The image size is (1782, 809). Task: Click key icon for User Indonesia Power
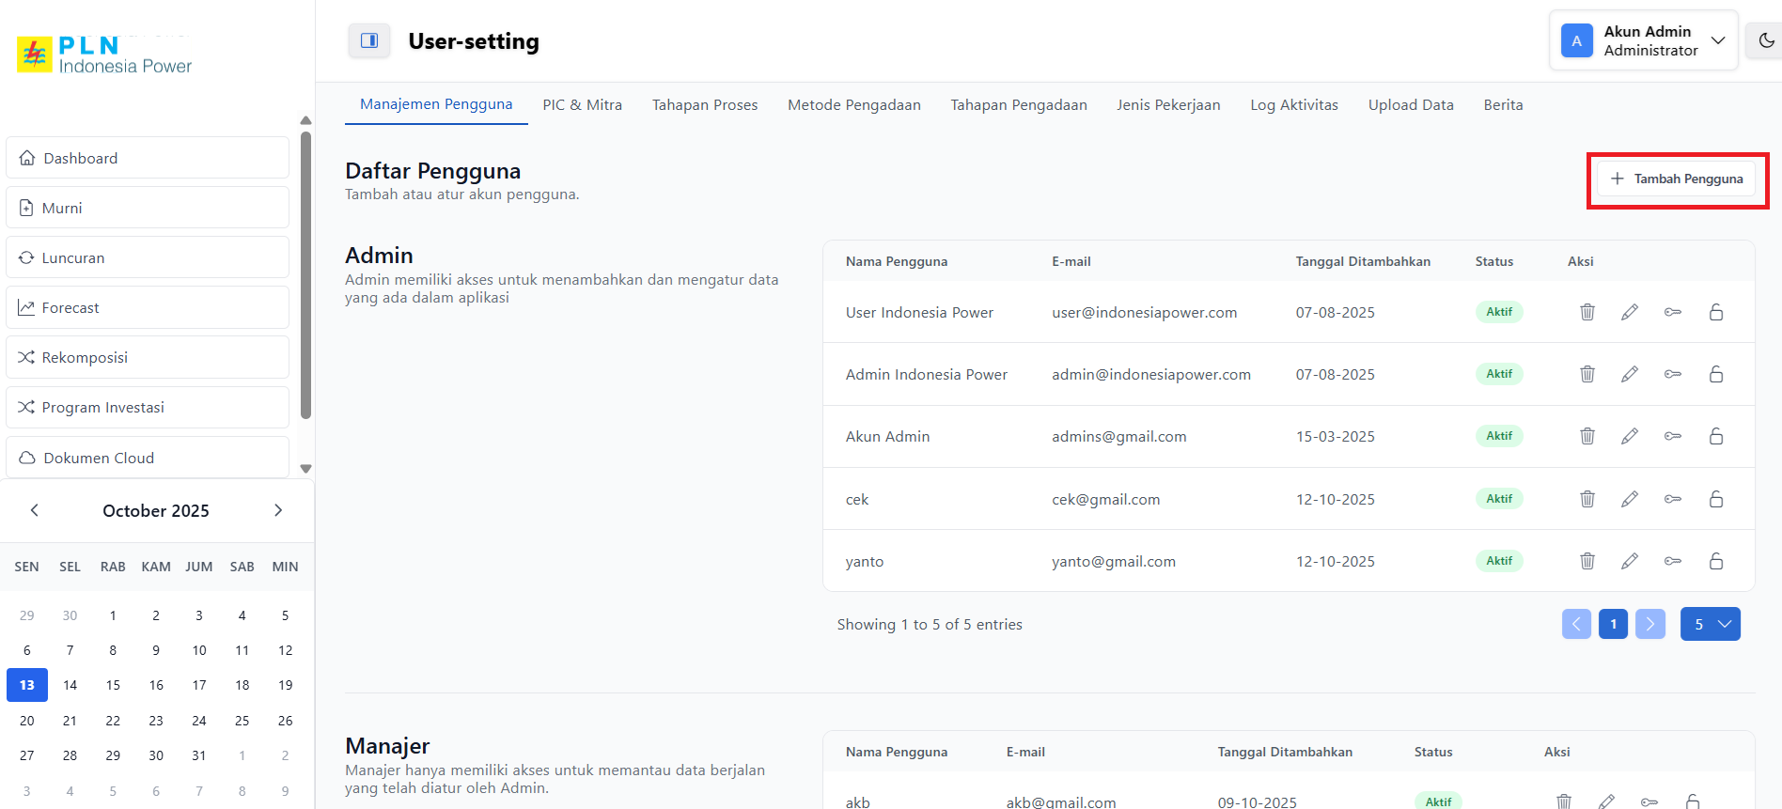(x=1673, y=312)
